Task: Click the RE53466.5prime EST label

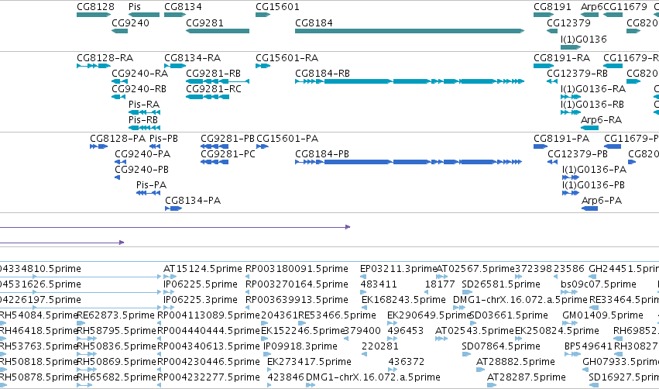Action: pos(337,315)
